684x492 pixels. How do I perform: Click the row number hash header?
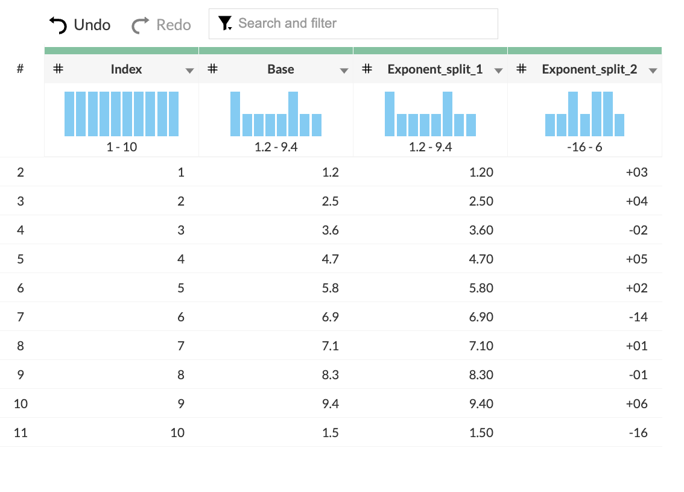click(x=20, y=69)
